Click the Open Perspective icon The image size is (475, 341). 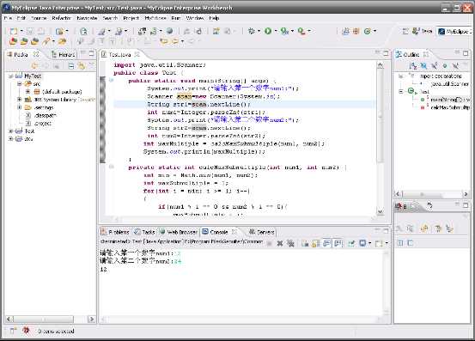click(405, 31)
